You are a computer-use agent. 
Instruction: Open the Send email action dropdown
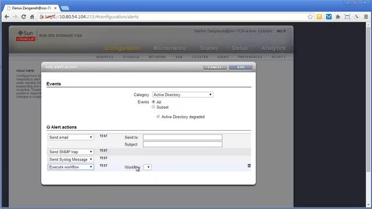click(70, 137)
